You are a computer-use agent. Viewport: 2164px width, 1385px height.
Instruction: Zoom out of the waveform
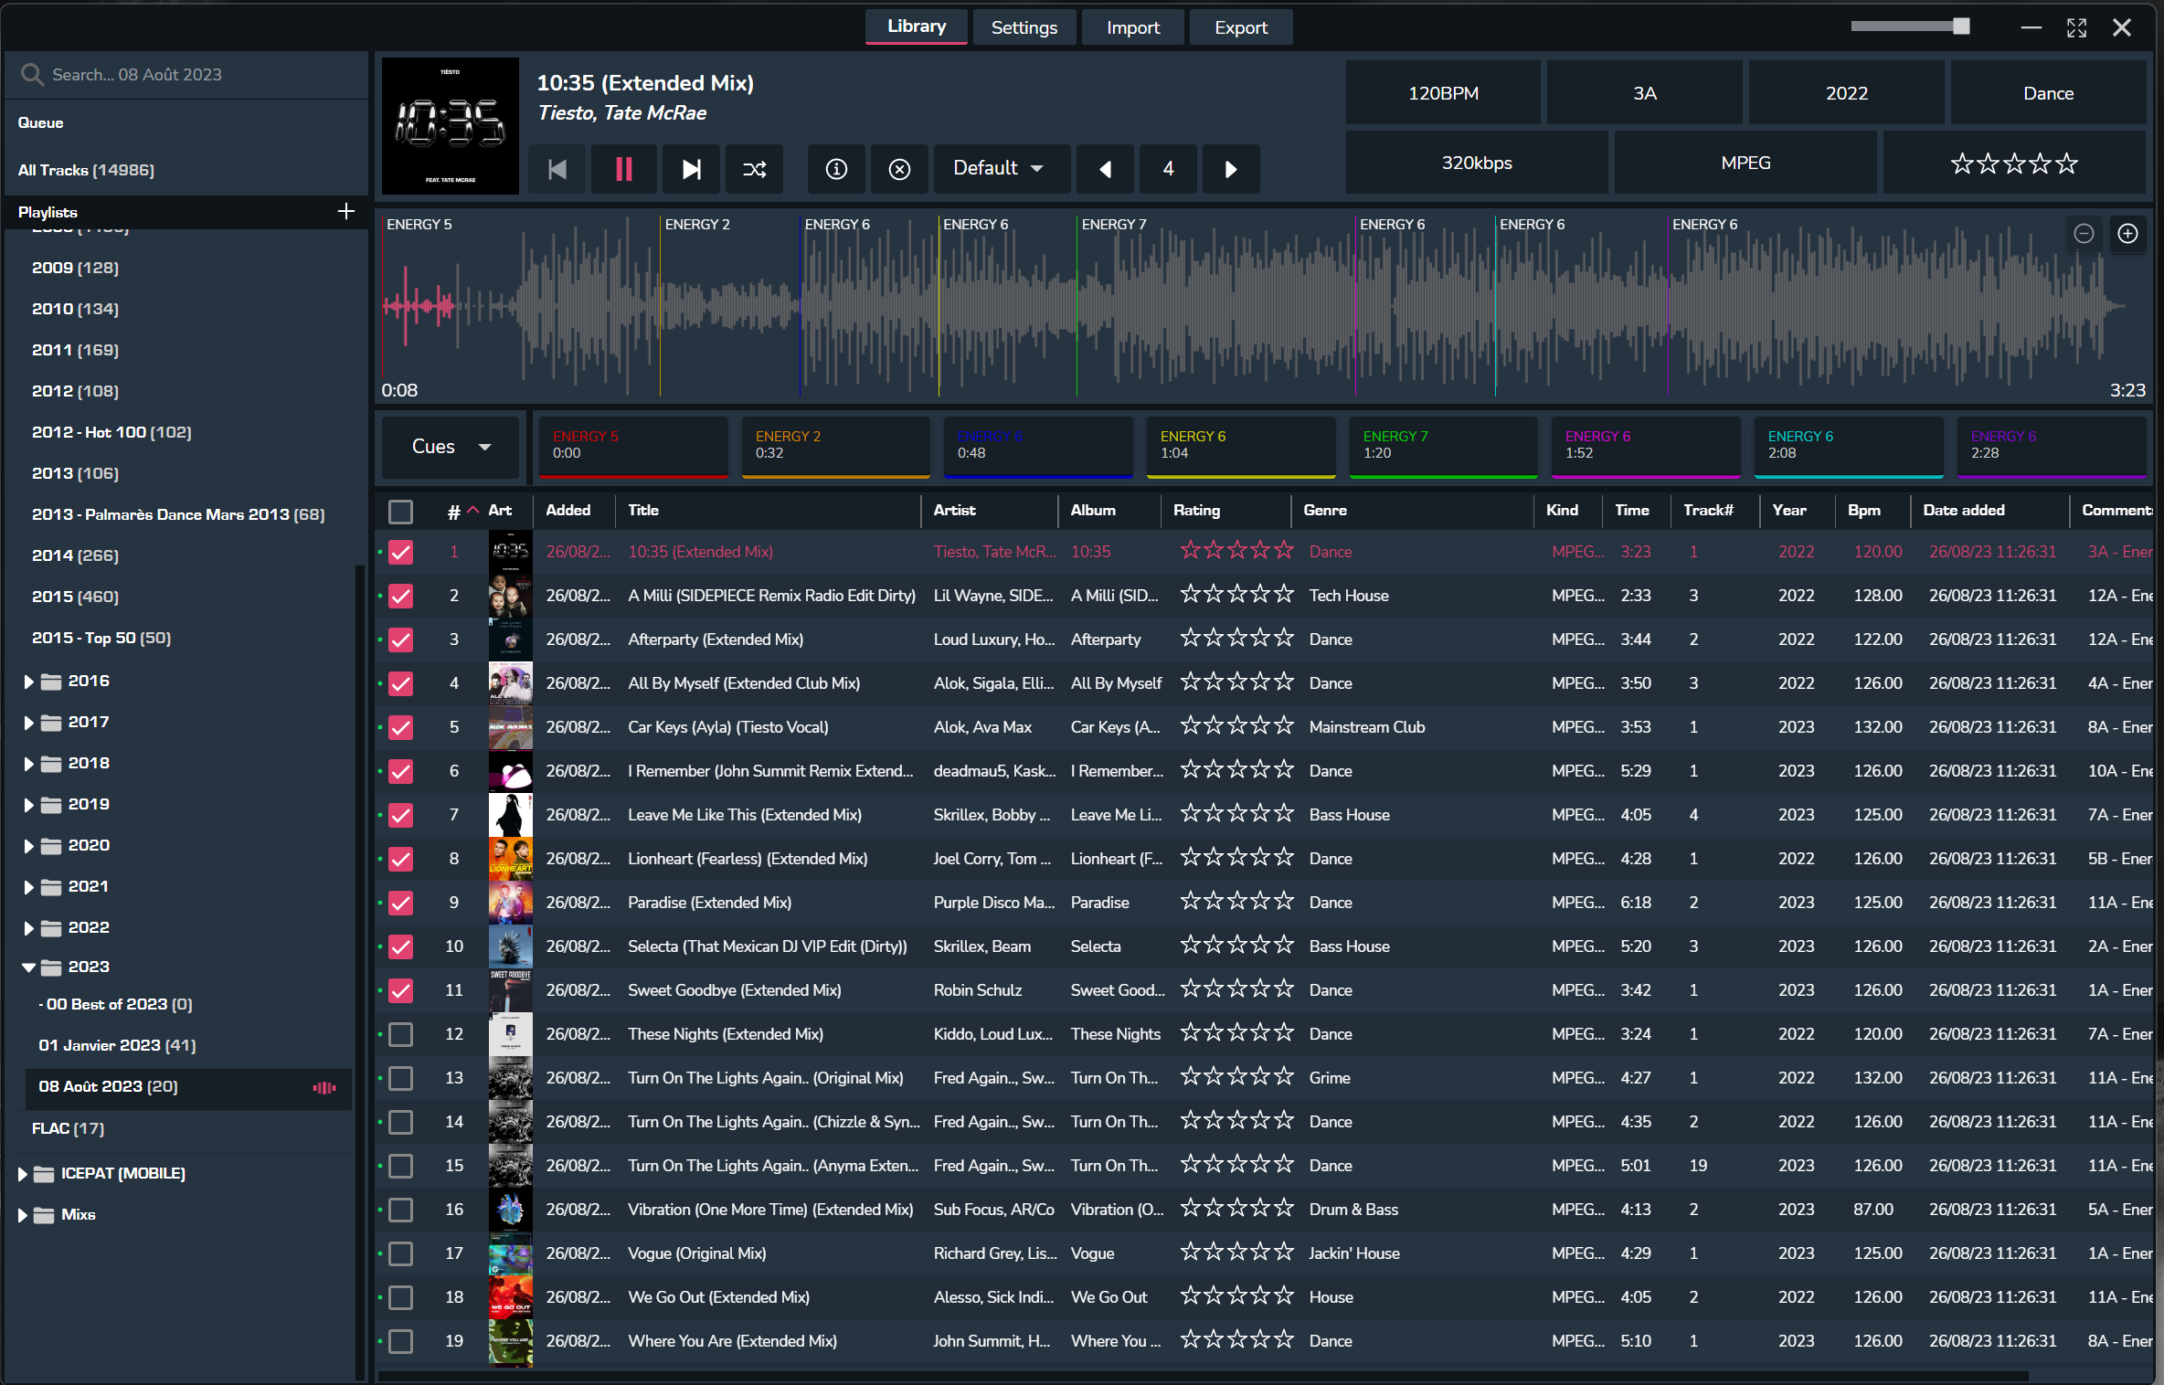tap(2084, 234)
